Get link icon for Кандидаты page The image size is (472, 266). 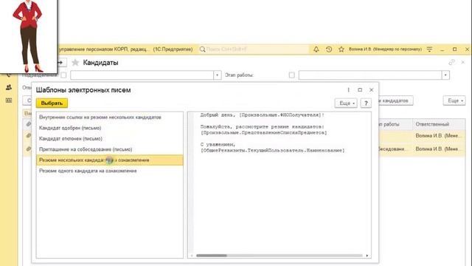point(451,62)
